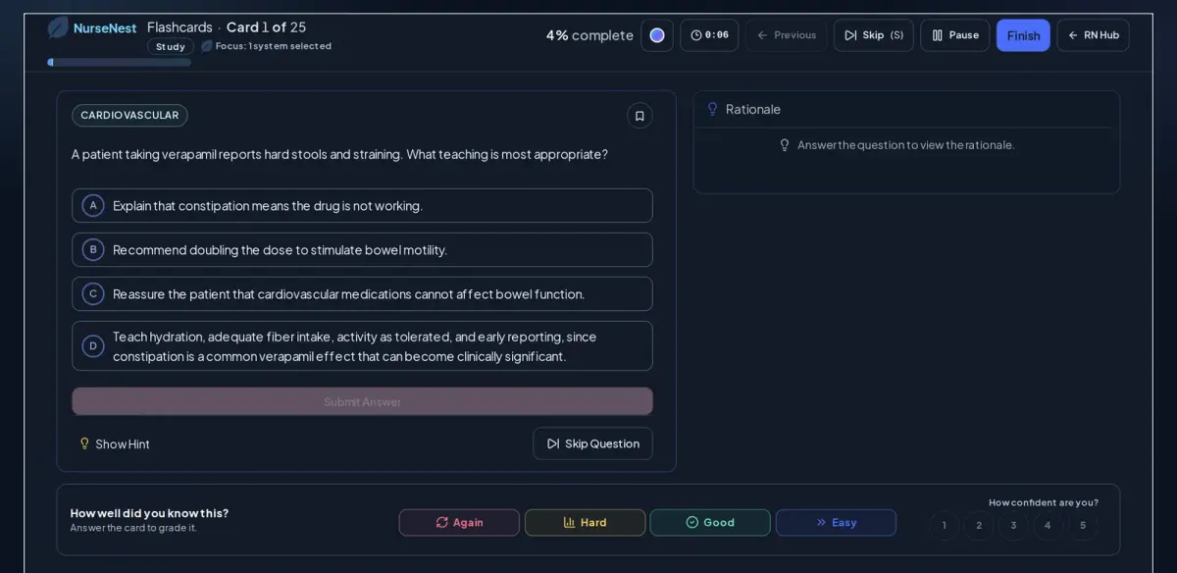Choose 'Reassure the patient' answer text
This screenshot has height=573, width=1177.
[x=348, y=294]
